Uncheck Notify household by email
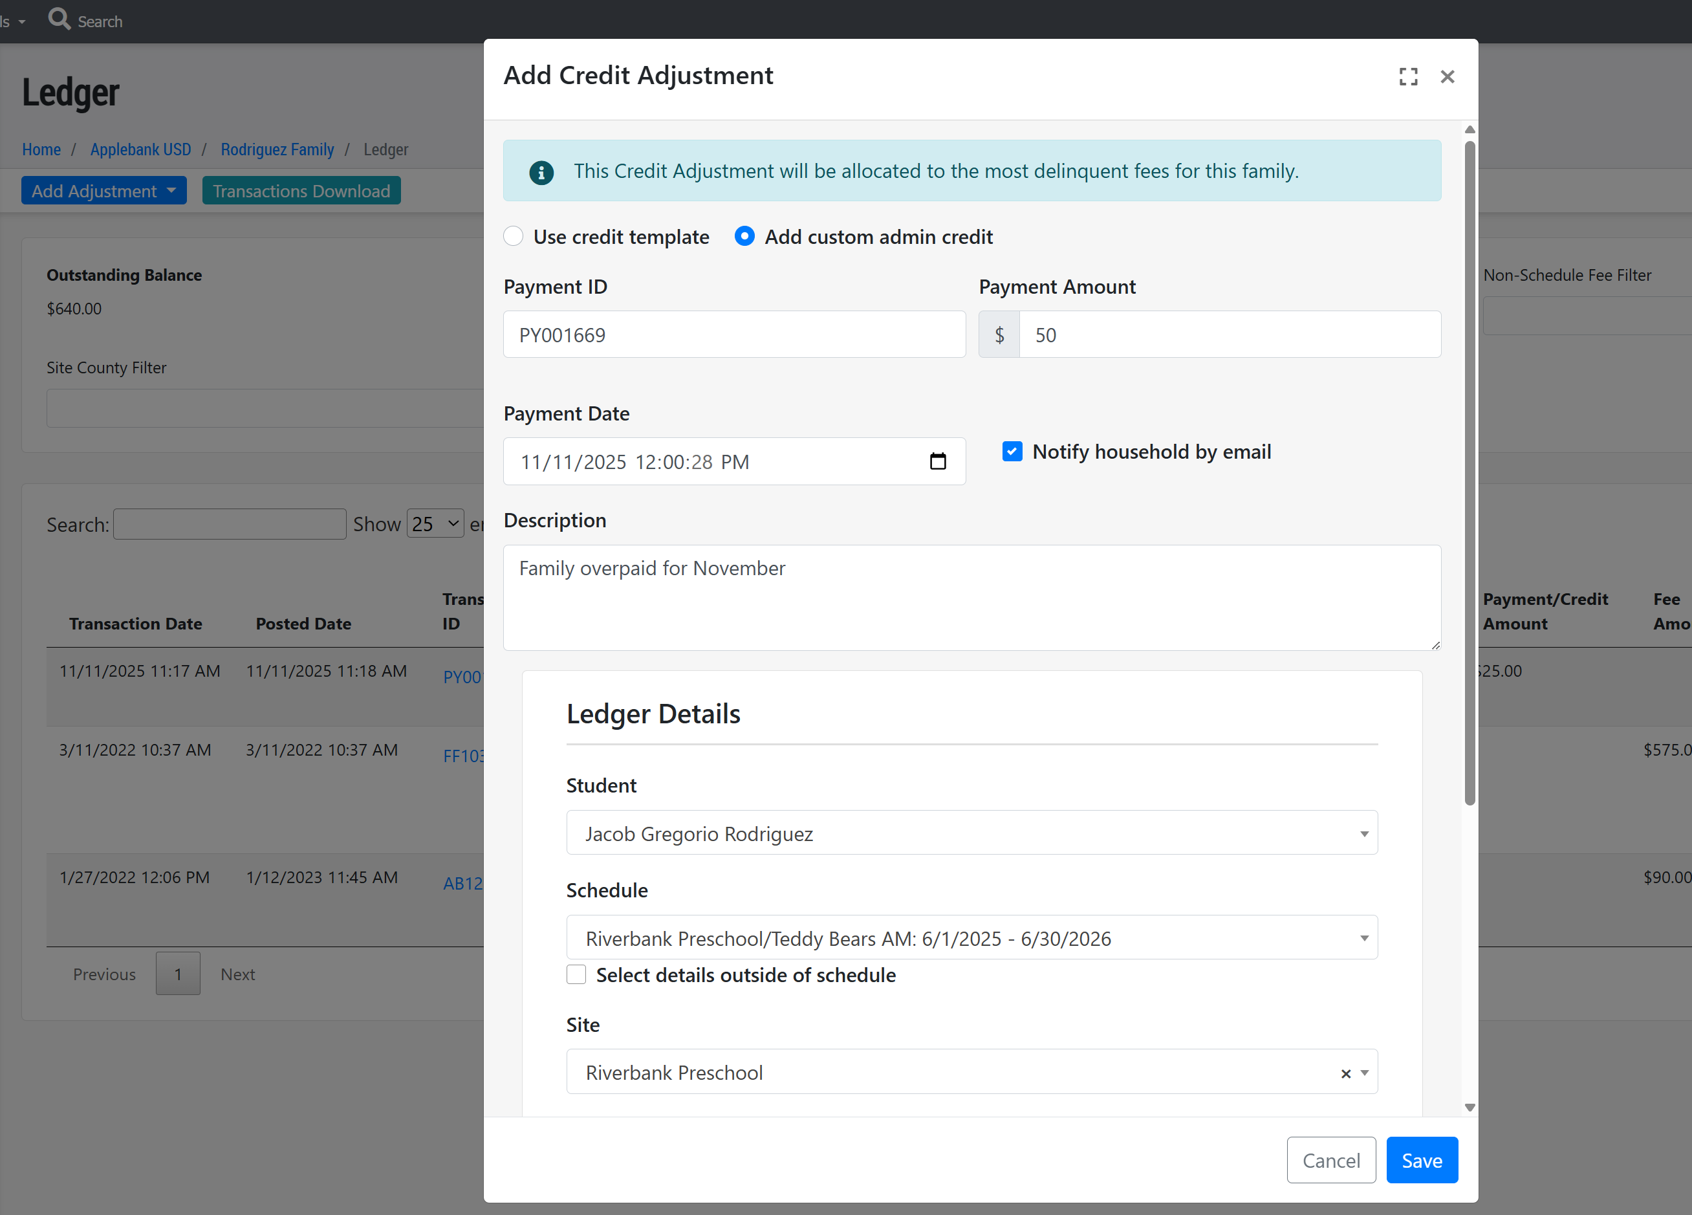 pos(1012,452)
